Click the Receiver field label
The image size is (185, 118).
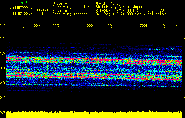pos(61,11)
